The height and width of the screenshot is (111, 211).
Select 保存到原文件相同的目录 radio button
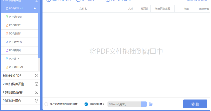[x=46, y=104]
